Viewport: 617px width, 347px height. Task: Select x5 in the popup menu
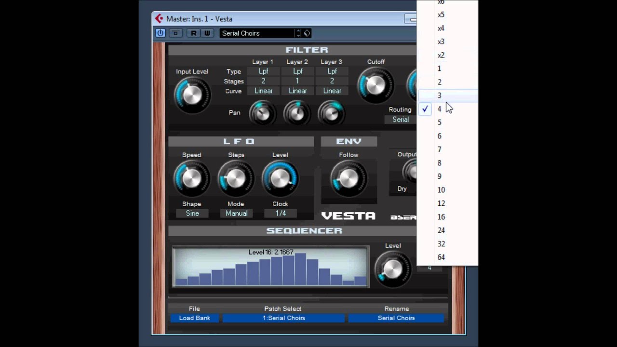pyautogui.click(x=447, y=14)
